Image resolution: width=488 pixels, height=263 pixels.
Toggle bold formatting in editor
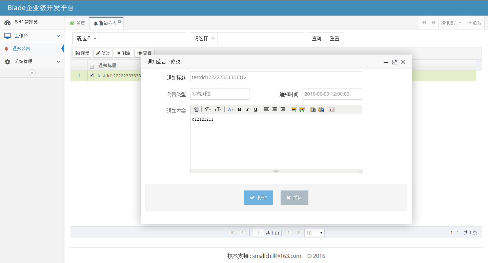(239, 109)
